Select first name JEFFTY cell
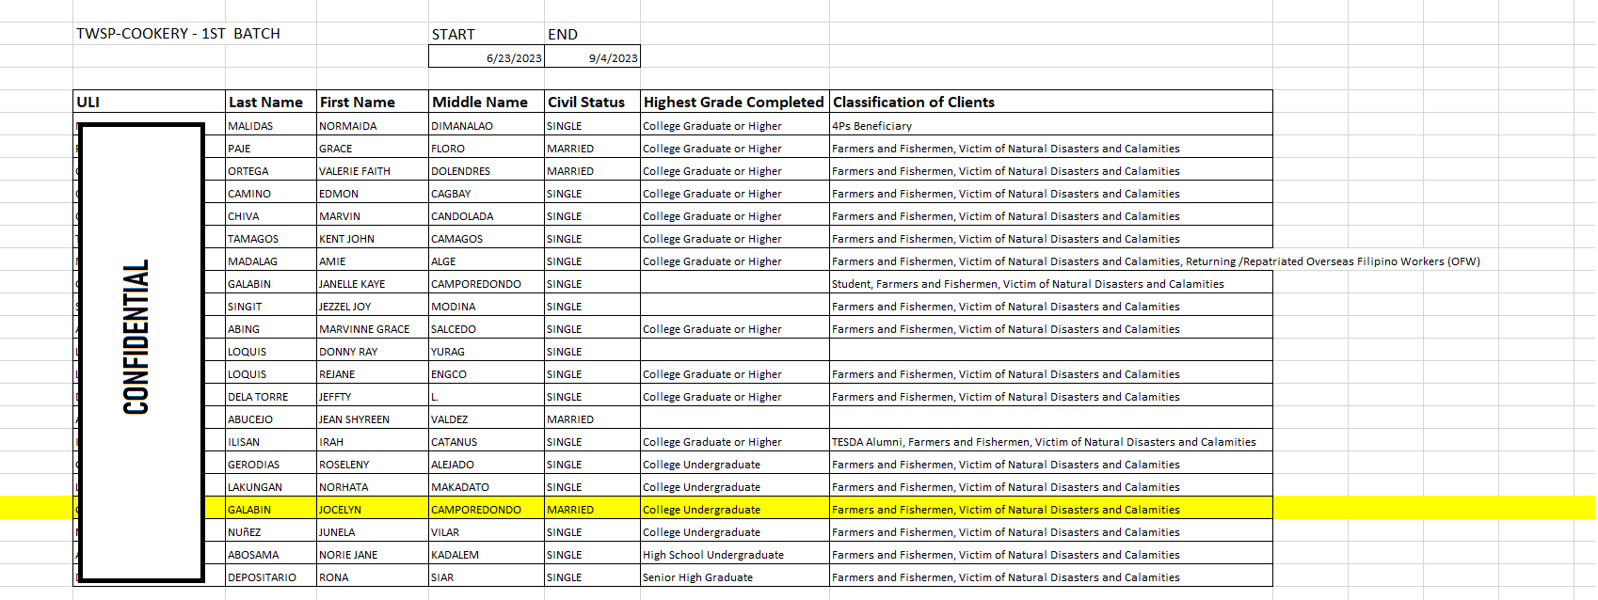1598x600 pixels. click(x=373, y=395)
